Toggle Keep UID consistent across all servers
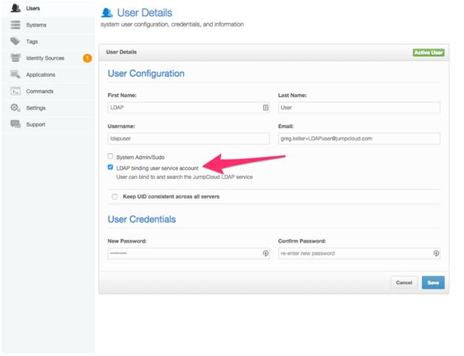The height and width of the screenshot is (356, 464). pyautogui.click(x=115, y=197)
